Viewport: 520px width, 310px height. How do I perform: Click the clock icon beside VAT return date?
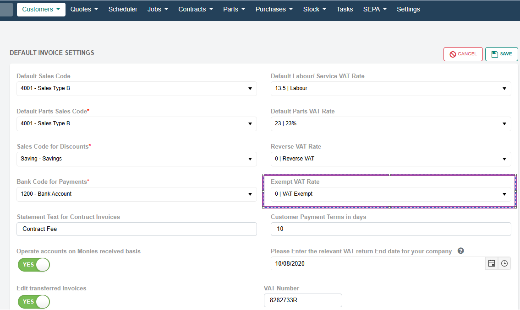[x=504, y=263]
